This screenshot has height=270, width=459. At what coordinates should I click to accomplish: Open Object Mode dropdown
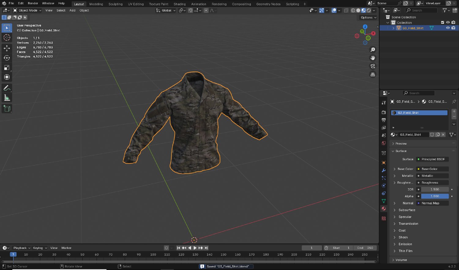(27, 10)
